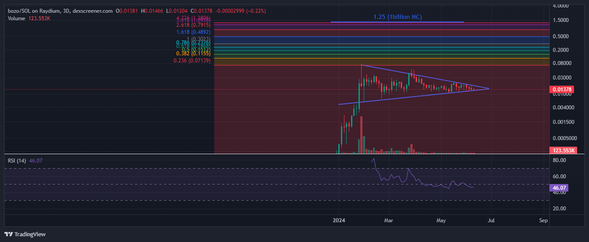
Task: Select the 1.618 (0.4892) Fibonacci label
Action: click(x=193, y=32)
